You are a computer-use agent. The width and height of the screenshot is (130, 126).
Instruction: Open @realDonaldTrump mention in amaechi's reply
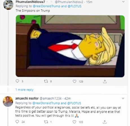tap(46, 103)
